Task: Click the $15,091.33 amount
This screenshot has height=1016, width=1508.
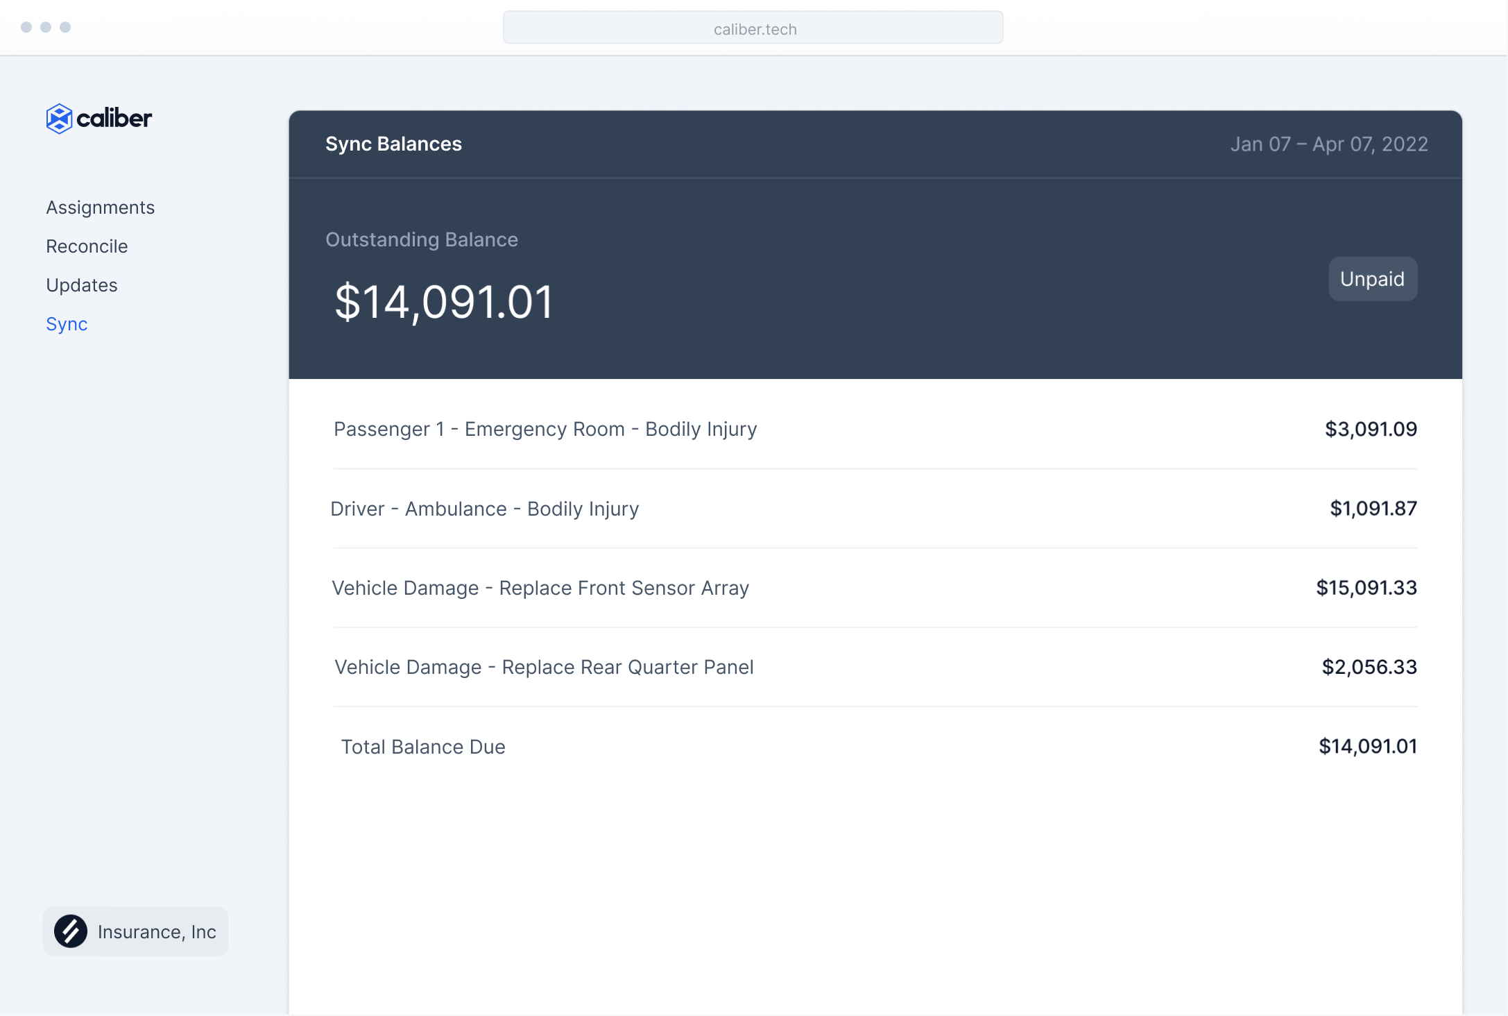Action: 1366,588
